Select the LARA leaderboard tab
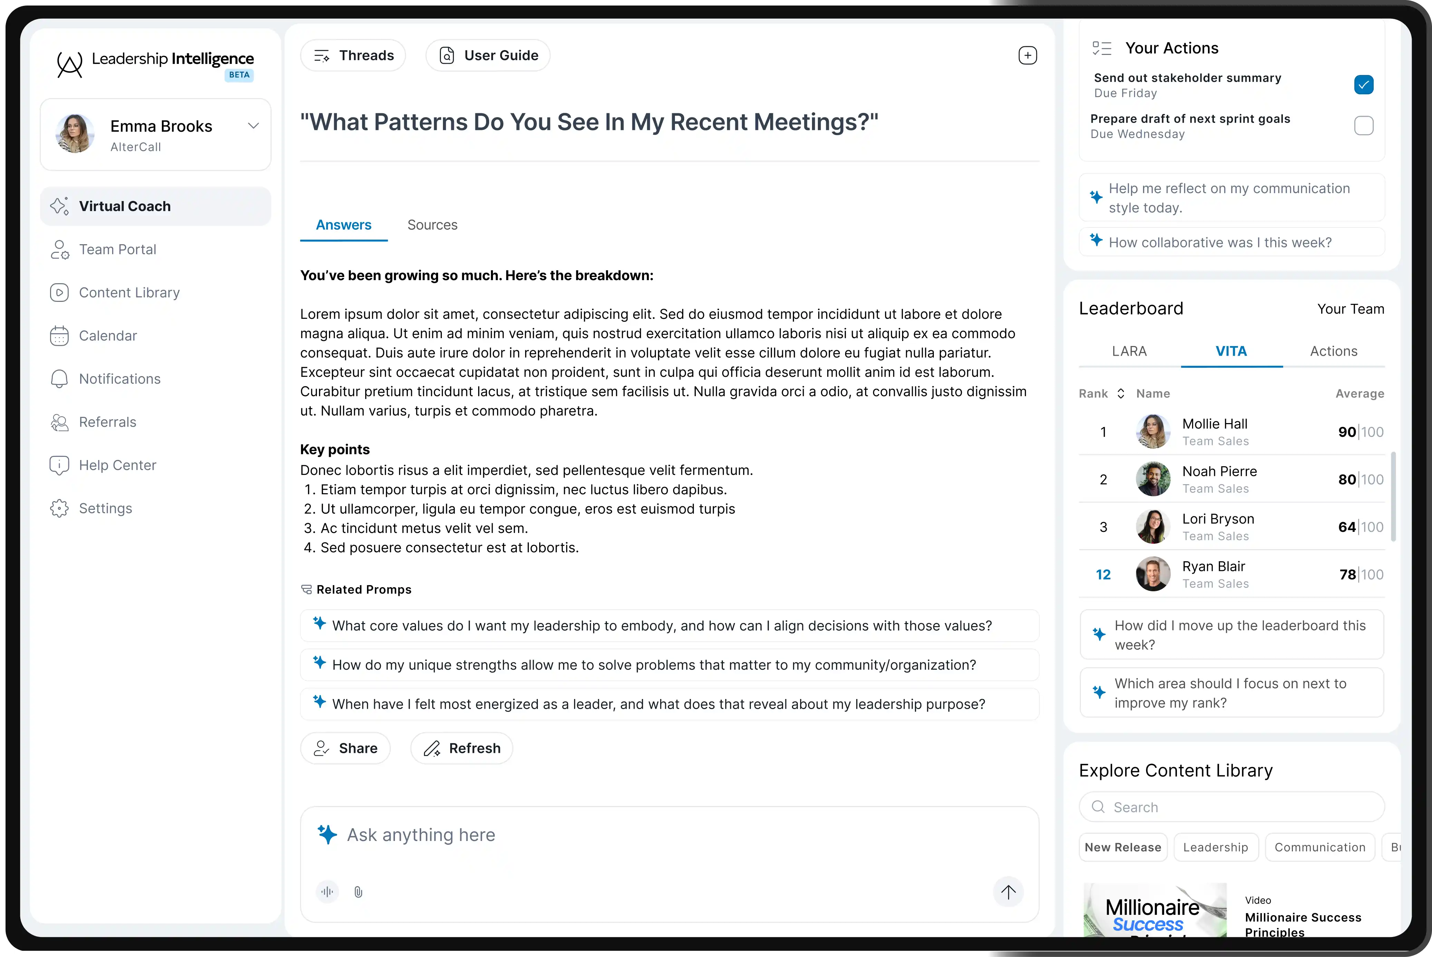 tap(1129, 352)
